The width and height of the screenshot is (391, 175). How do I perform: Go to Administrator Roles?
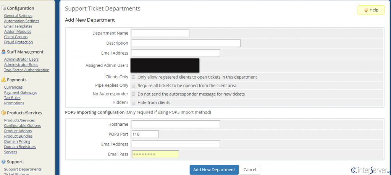pyautogui.click(x=21, y=65)
